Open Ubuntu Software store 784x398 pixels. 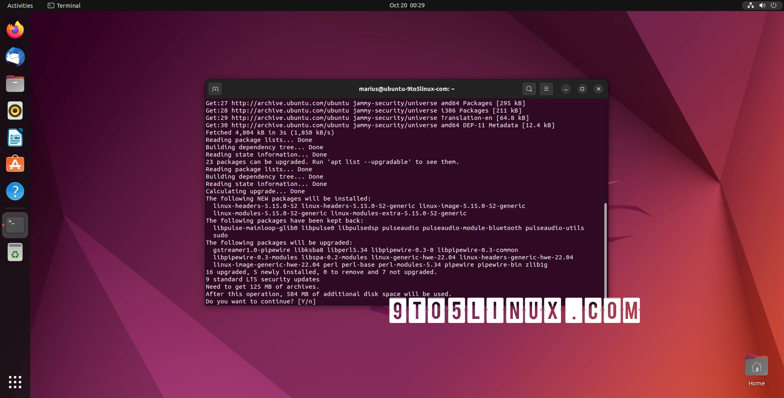click(15, 164)
